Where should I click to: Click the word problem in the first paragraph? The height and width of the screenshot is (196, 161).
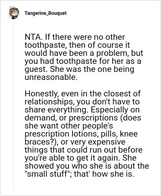pyautogui.click(x=111, y=53)
